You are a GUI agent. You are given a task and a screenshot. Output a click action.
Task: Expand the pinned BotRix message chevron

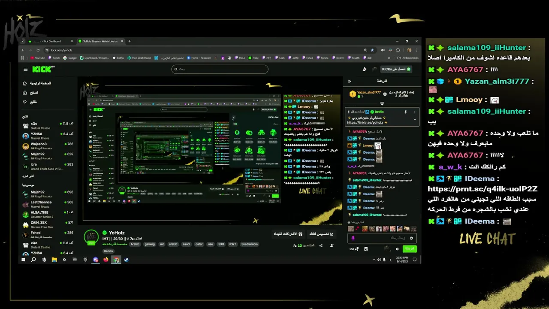tap(415, 119)
